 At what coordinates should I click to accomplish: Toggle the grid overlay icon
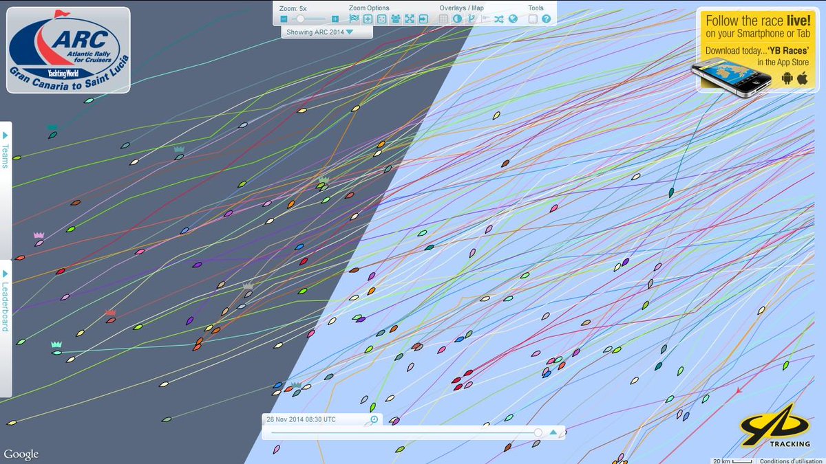click(x=444, y=19)
